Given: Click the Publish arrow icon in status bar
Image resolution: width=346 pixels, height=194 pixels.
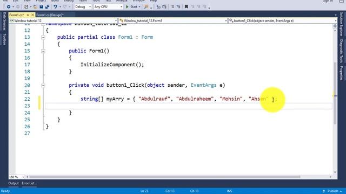Looking at the screenshot, I should pos(324,191).
